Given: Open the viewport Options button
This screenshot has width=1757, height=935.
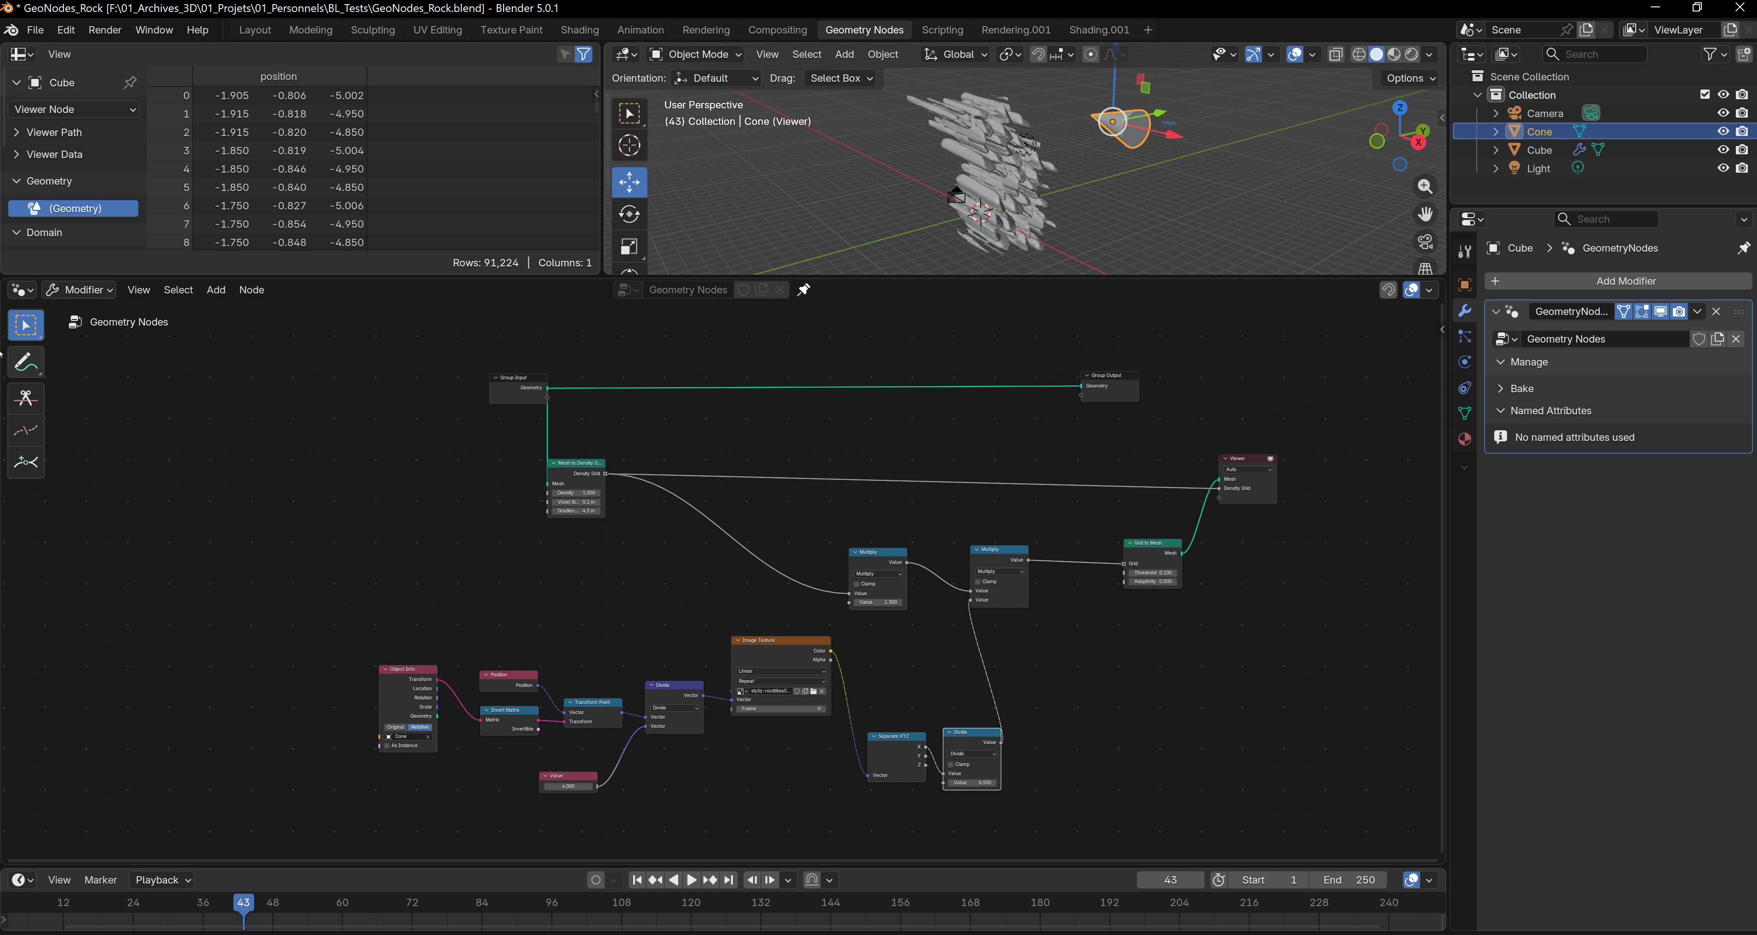Looking at the screenshot, I should tap(1411, 79).
